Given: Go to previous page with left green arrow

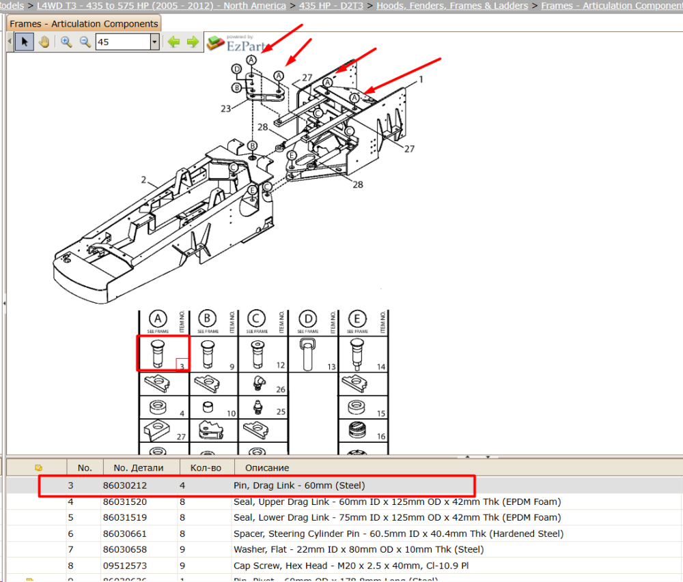Looking at the screenshot, I should [173, 42].
